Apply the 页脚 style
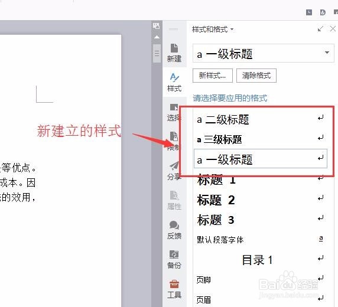The image size is (338, 307). coord(261,279)
